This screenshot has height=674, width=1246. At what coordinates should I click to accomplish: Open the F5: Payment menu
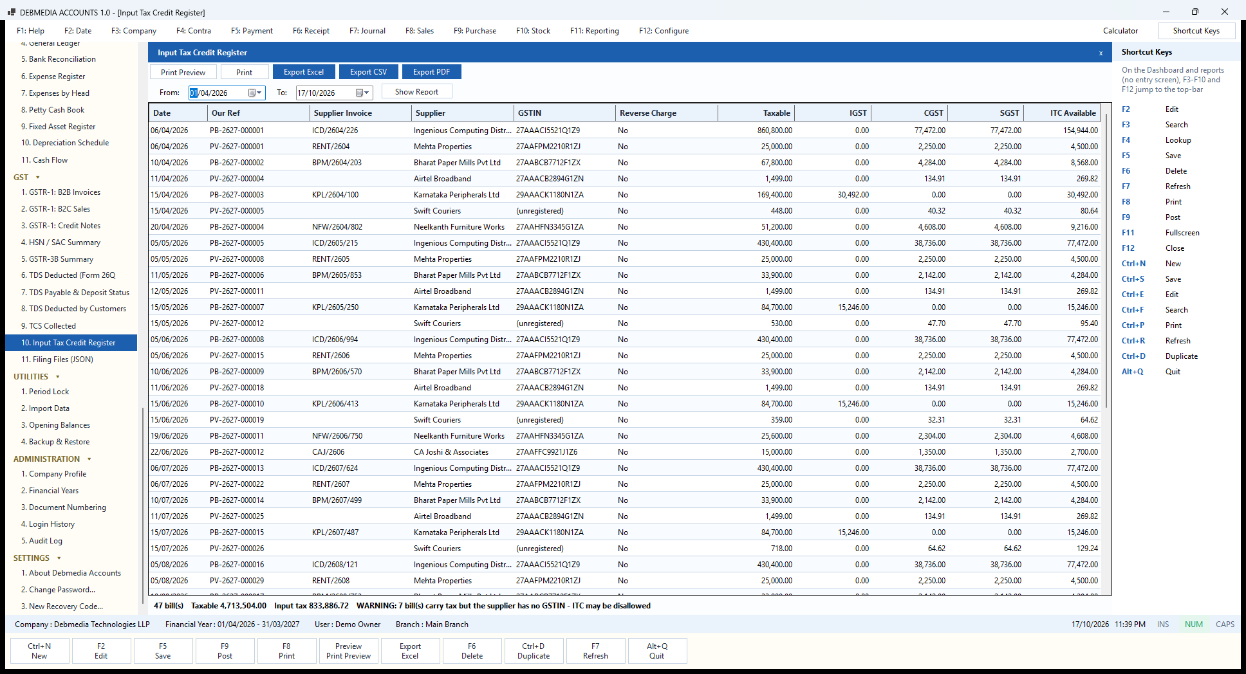(252, 31)
